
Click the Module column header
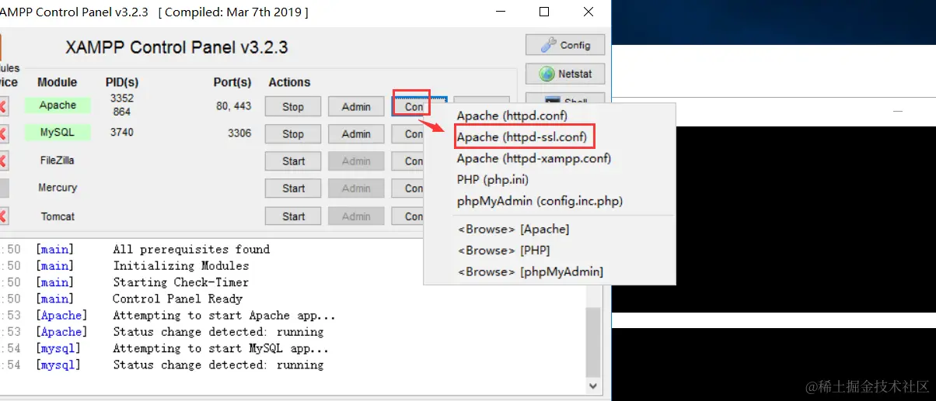click(x=58, y=82)
